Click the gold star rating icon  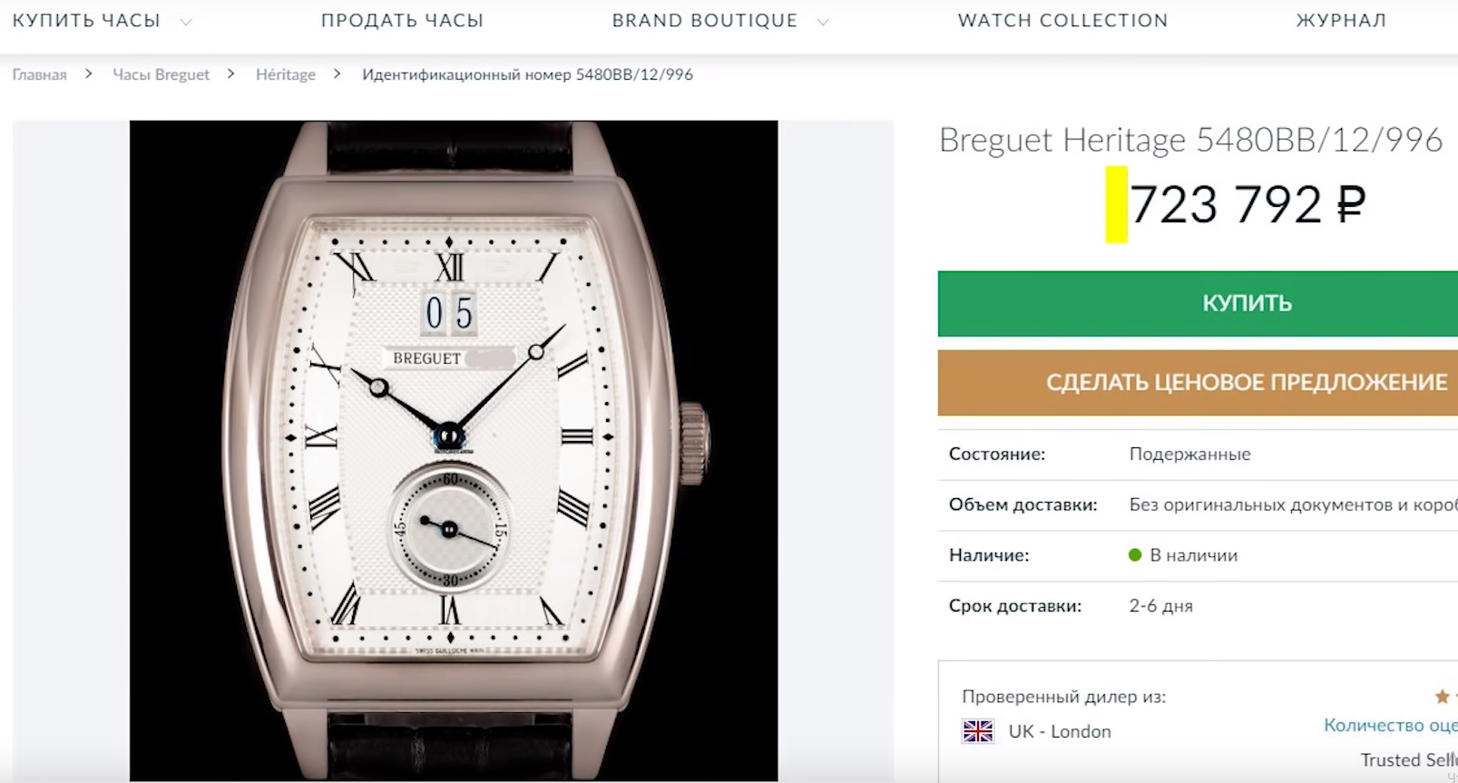click(1442, 697)
